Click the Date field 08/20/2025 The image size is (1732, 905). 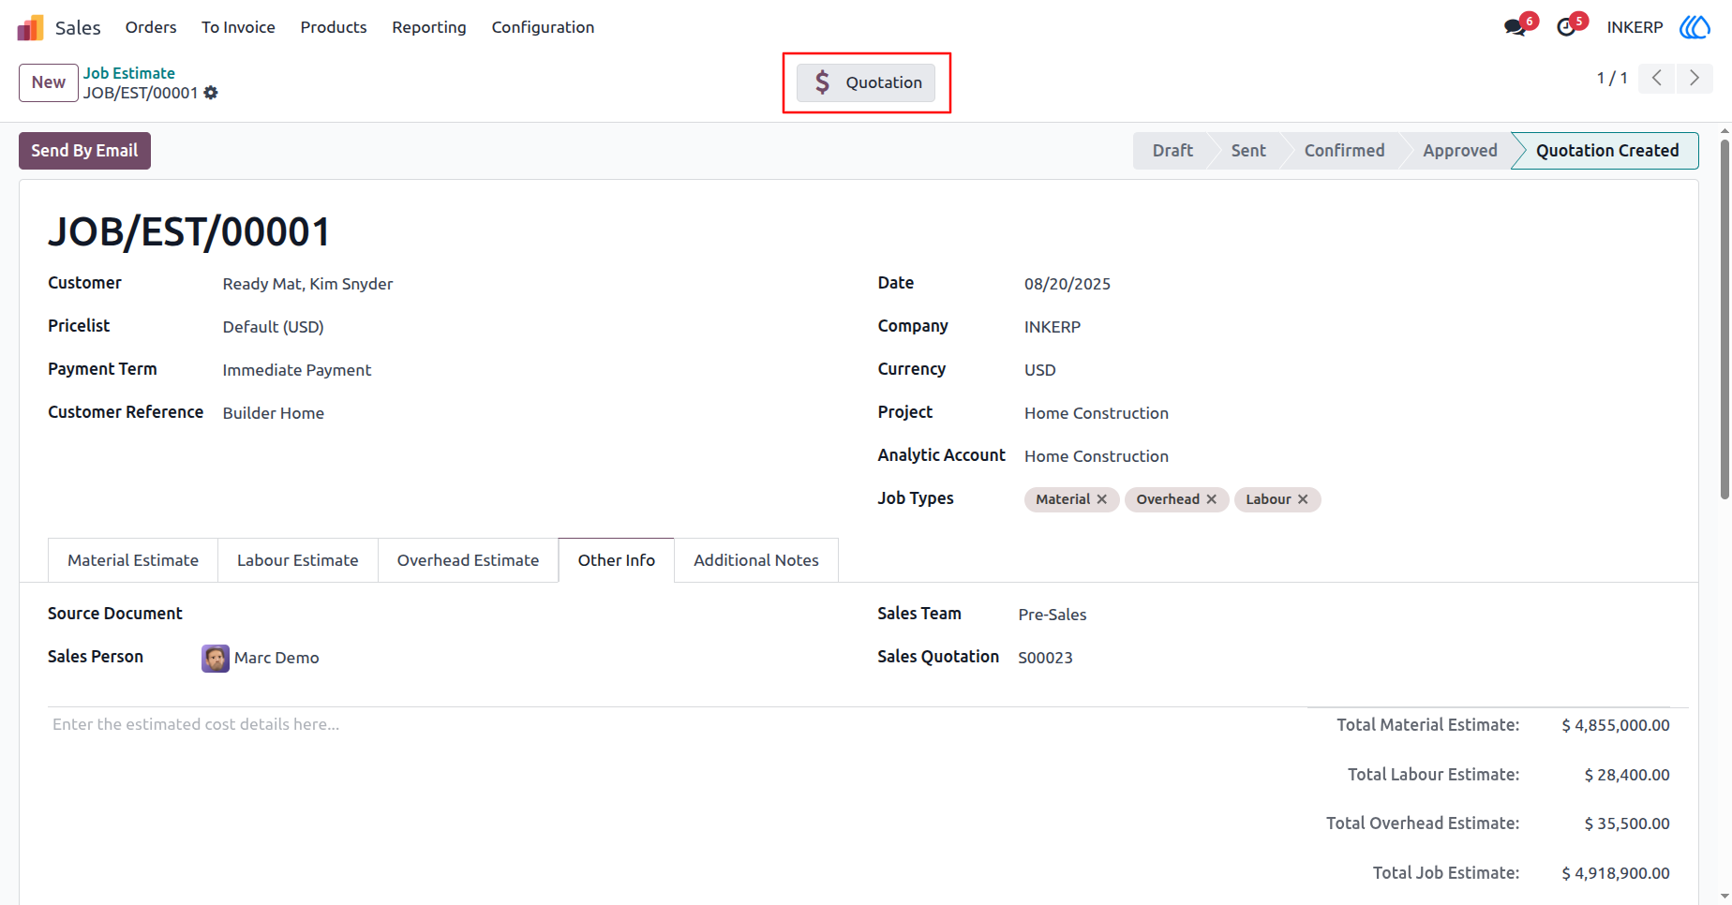tap(1068, 284)
